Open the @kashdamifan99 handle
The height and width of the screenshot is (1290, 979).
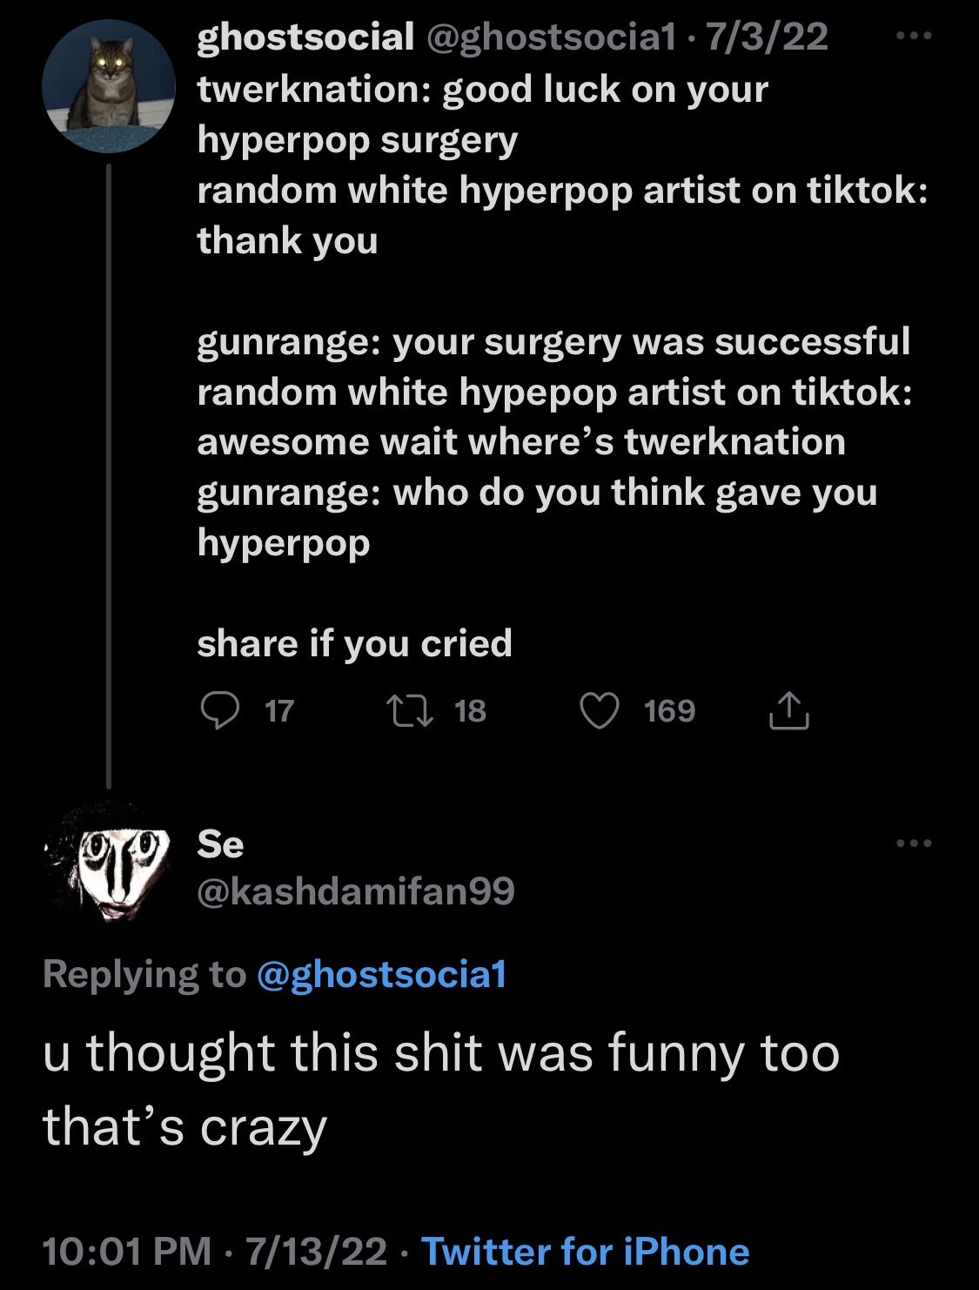click(x=356, y=890)
